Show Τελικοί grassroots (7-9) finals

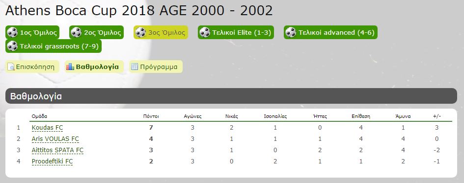[53, 46]
